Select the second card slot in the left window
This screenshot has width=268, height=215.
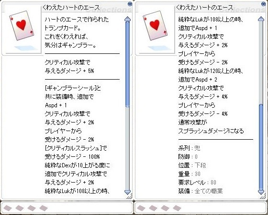coord(20,208)
